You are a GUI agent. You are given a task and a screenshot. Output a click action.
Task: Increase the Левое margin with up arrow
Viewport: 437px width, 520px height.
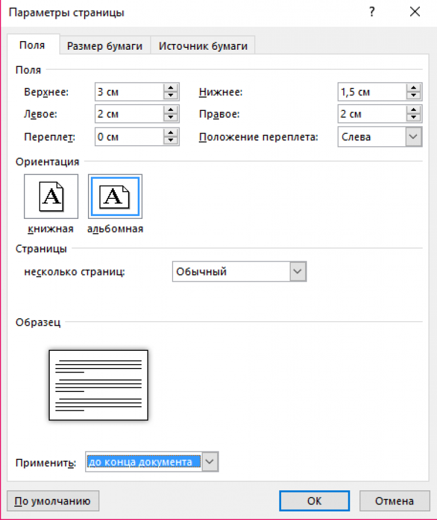[x=171, y=110]
